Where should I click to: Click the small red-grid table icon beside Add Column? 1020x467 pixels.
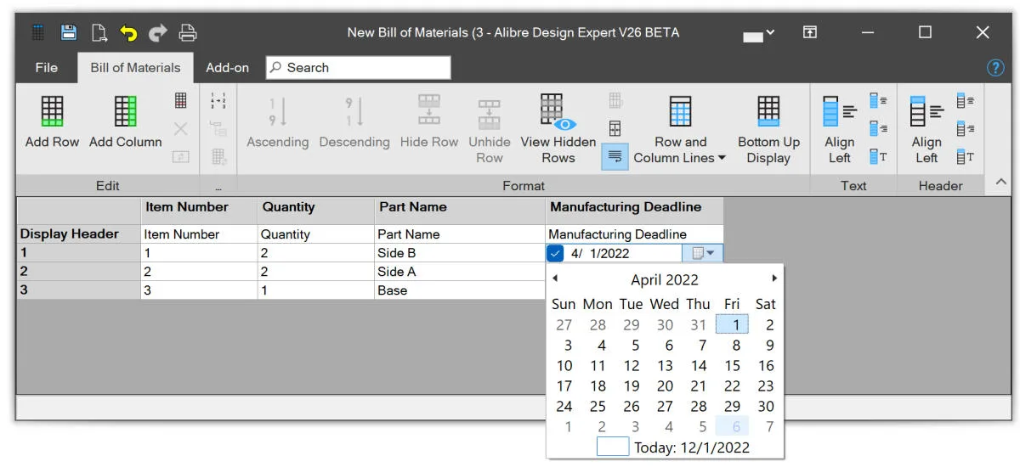pos(180,100)
